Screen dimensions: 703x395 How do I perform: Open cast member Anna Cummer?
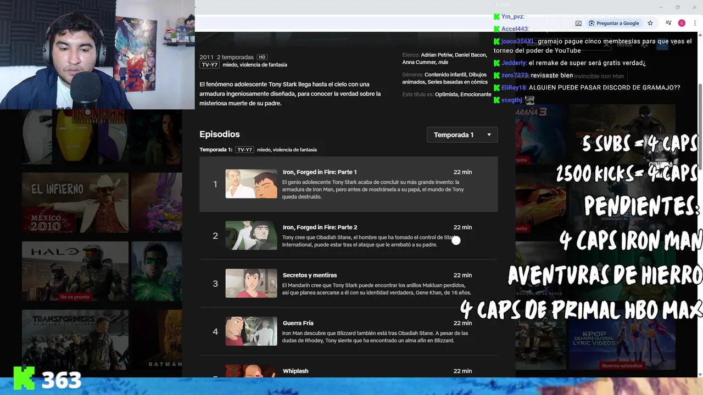coord(419,63)
